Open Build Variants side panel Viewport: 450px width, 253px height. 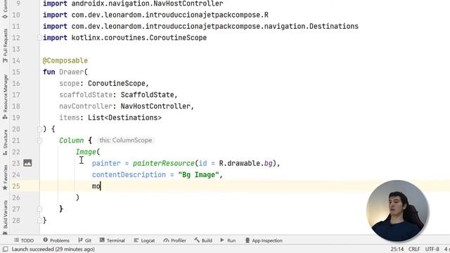click(5, 217)
